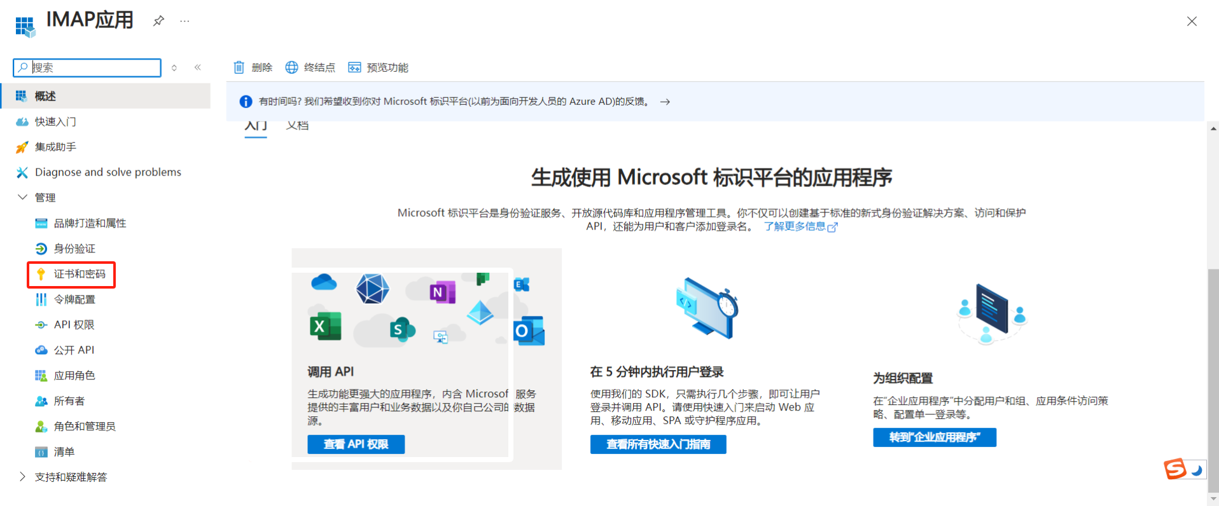Viewport: 1219px width, 506px height.
Task: Focus the 搜索 search box
Action: coord(87,67)
